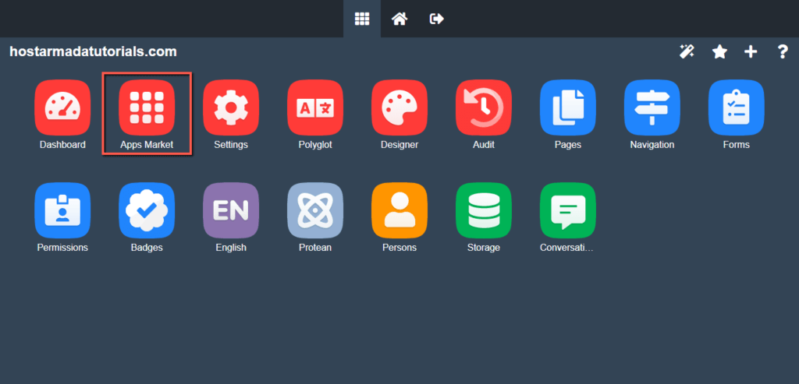799x384 pixels.
Task: Select the apps grid tab in top bar
Action: pos(362,19)
